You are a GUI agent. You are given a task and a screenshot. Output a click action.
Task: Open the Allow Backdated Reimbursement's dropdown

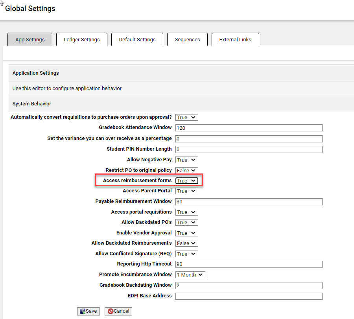[186, 243]
